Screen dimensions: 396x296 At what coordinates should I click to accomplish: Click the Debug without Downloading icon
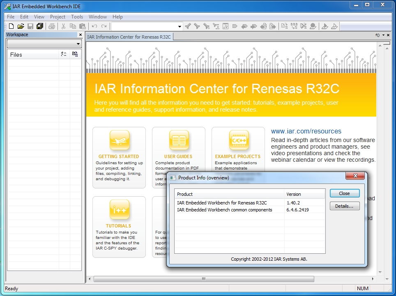[x=334, y=26]
